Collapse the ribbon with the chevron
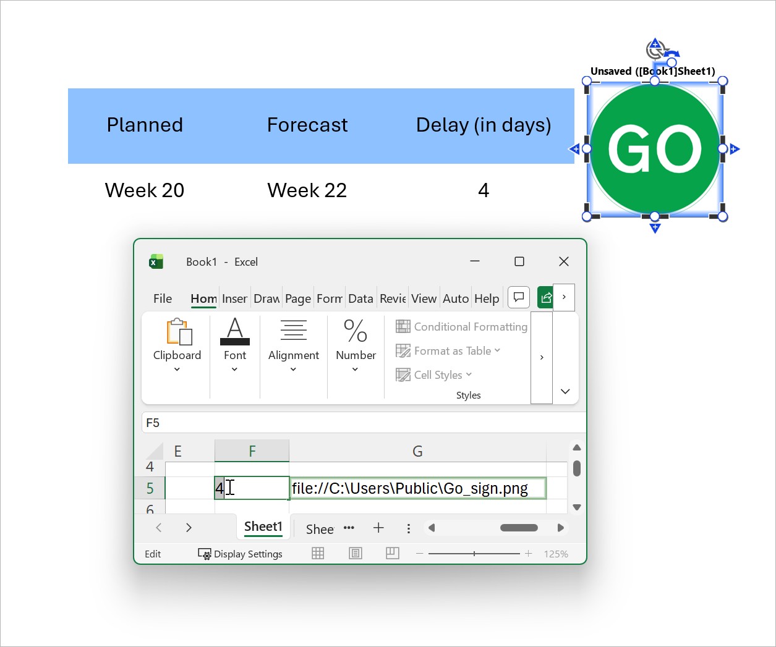This screenshot has width=776, height=647. [x=565, y=391]
